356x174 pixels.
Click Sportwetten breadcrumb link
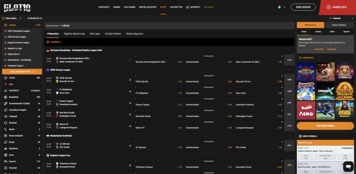(x=52, y=26)
